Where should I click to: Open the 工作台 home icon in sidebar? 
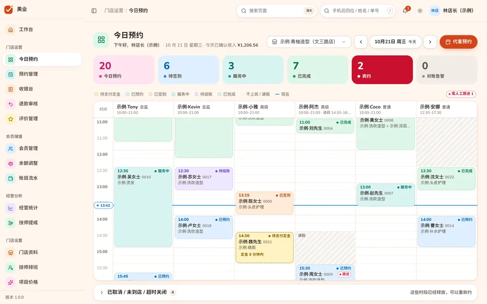(11, 29)
